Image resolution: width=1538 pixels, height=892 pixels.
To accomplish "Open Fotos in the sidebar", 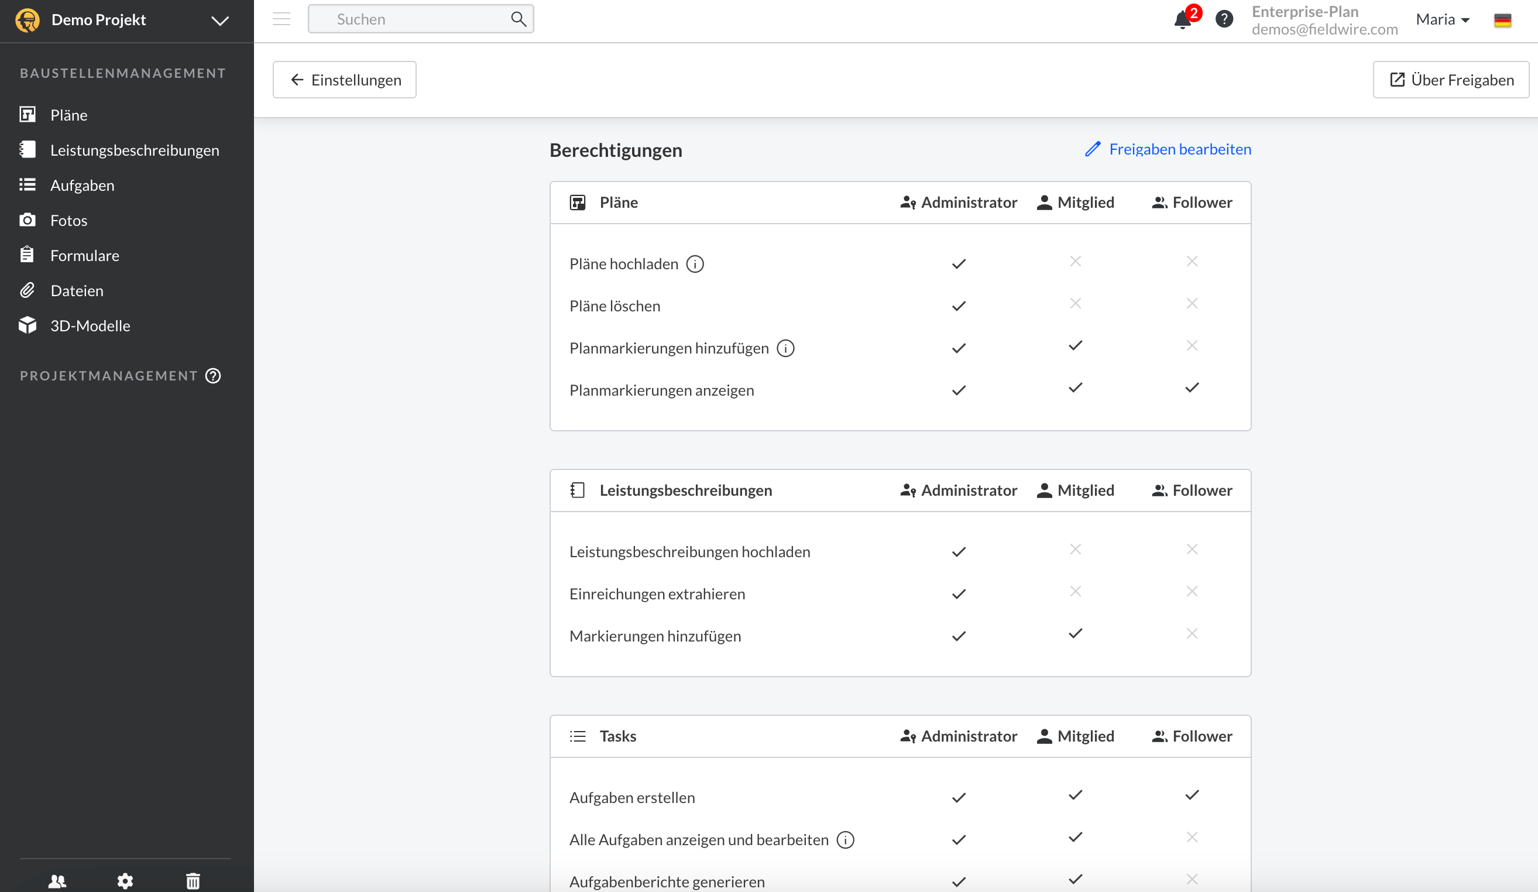I will pyautogui.click(x=69, y=221).
